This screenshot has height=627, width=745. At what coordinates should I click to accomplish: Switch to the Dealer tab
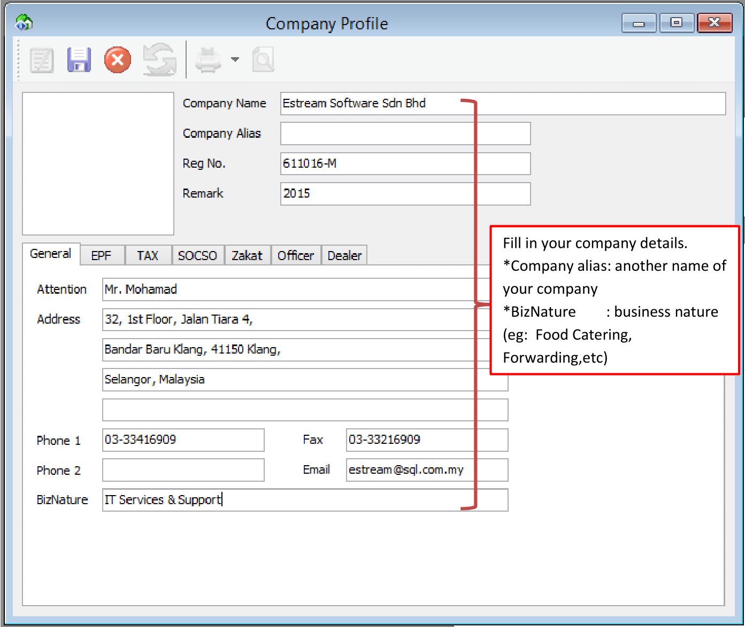coord(344,256)
